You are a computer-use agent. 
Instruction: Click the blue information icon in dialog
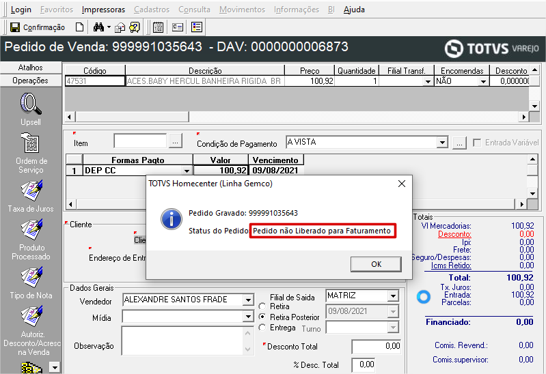[x=172, y=219]
